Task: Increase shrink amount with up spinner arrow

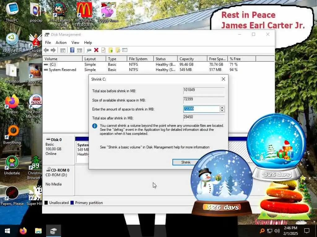Action: tap(222, 108)
